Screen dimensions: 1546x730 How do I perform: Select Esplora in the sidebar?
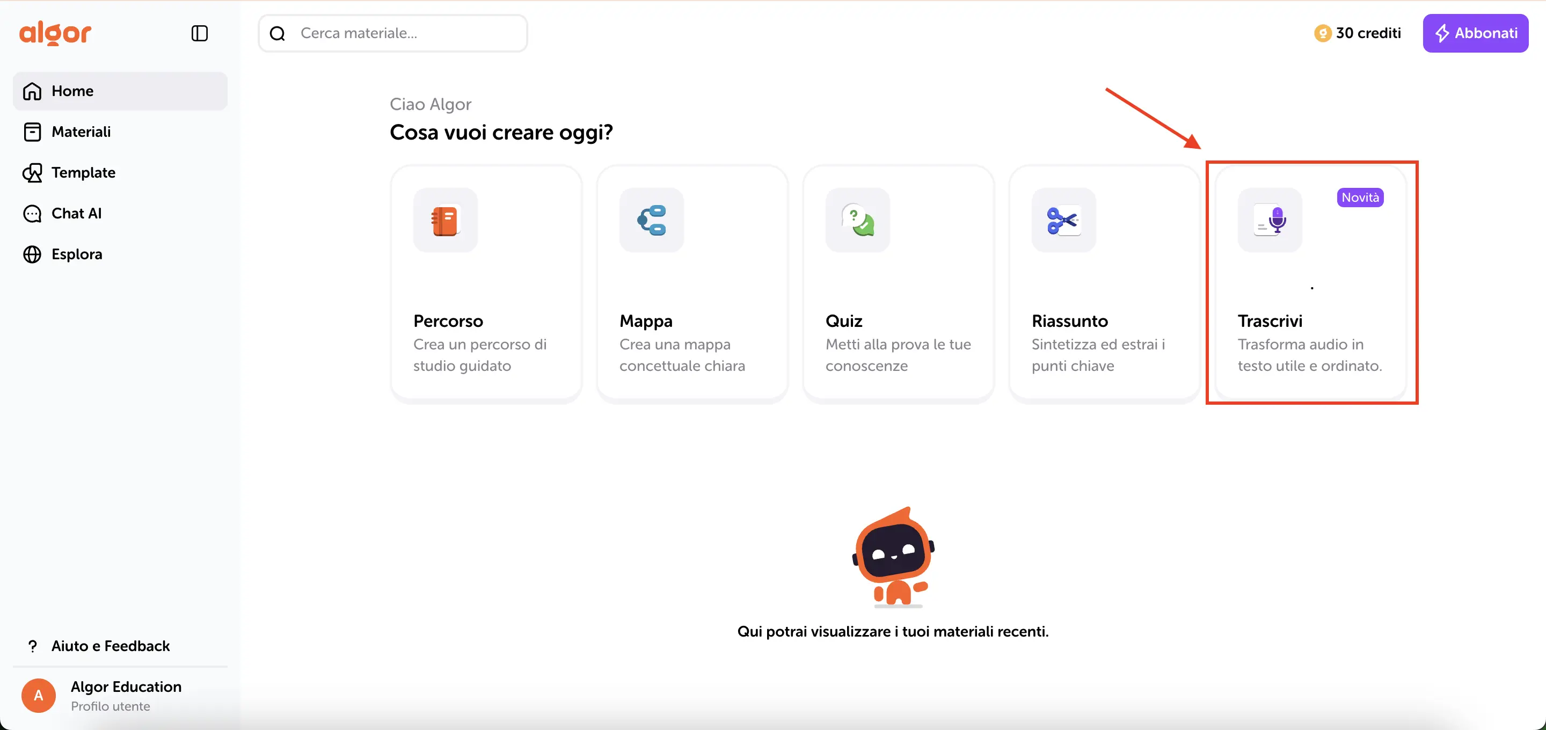coord(76,254)
